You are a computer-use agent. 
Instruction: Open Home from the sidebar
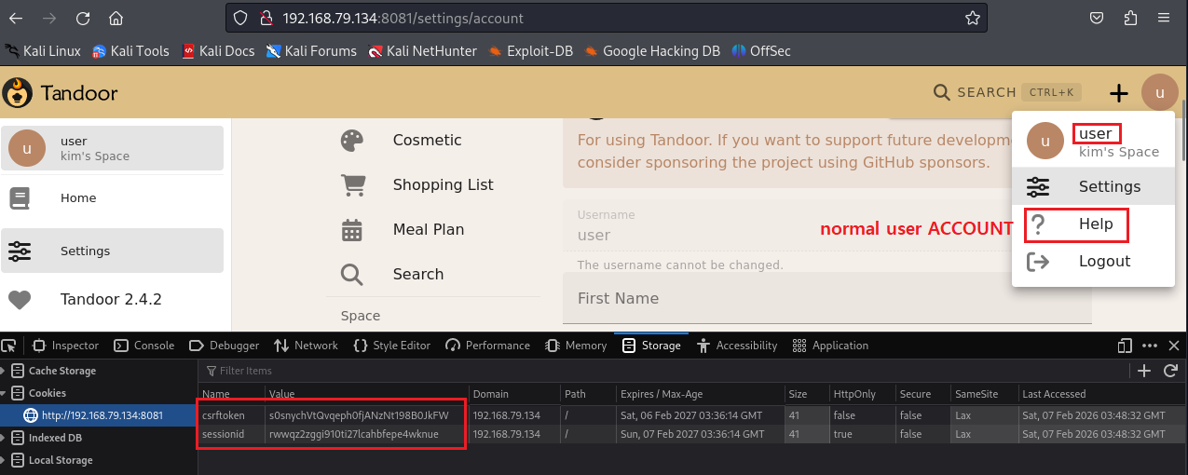[78, 197]
